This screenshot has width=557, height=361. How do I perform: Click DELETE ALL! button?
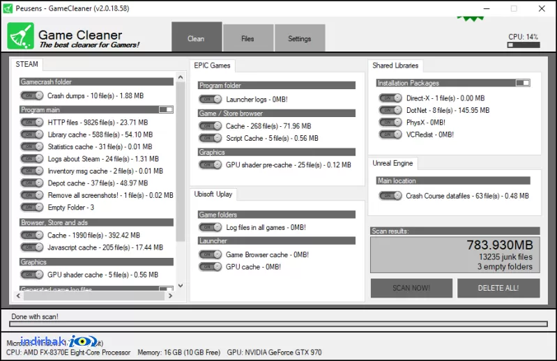[498, 288]
